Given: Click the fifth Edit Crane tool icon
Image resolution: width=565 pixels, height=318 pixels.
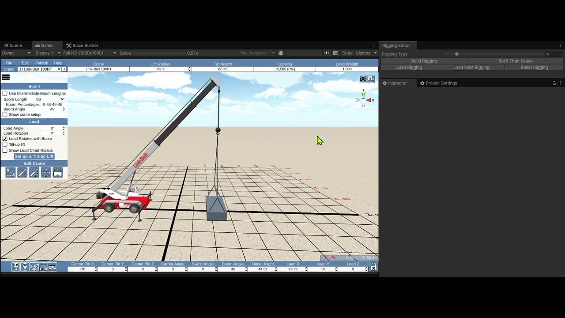Looking at the screenshot, I should click(58, 173).
